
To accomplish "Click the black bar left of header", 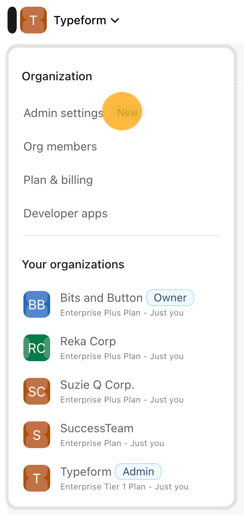I will (12, 20).
